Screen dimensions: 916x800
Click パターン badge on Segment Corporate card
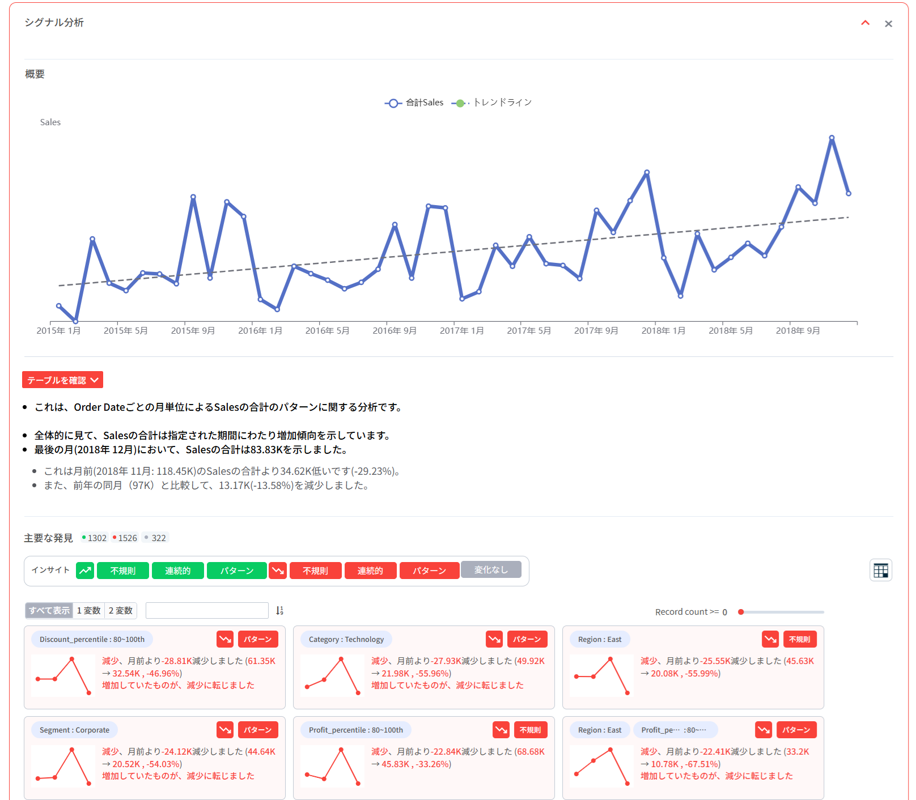click(x=258, y=730)
